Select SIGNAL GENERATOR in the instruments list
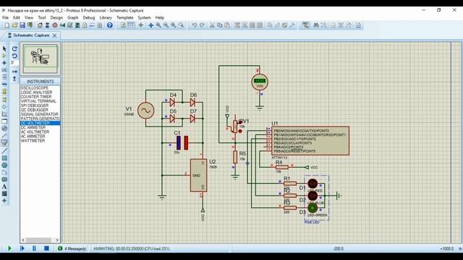This screenshot has height=260, width=463. tap(41, 114)
